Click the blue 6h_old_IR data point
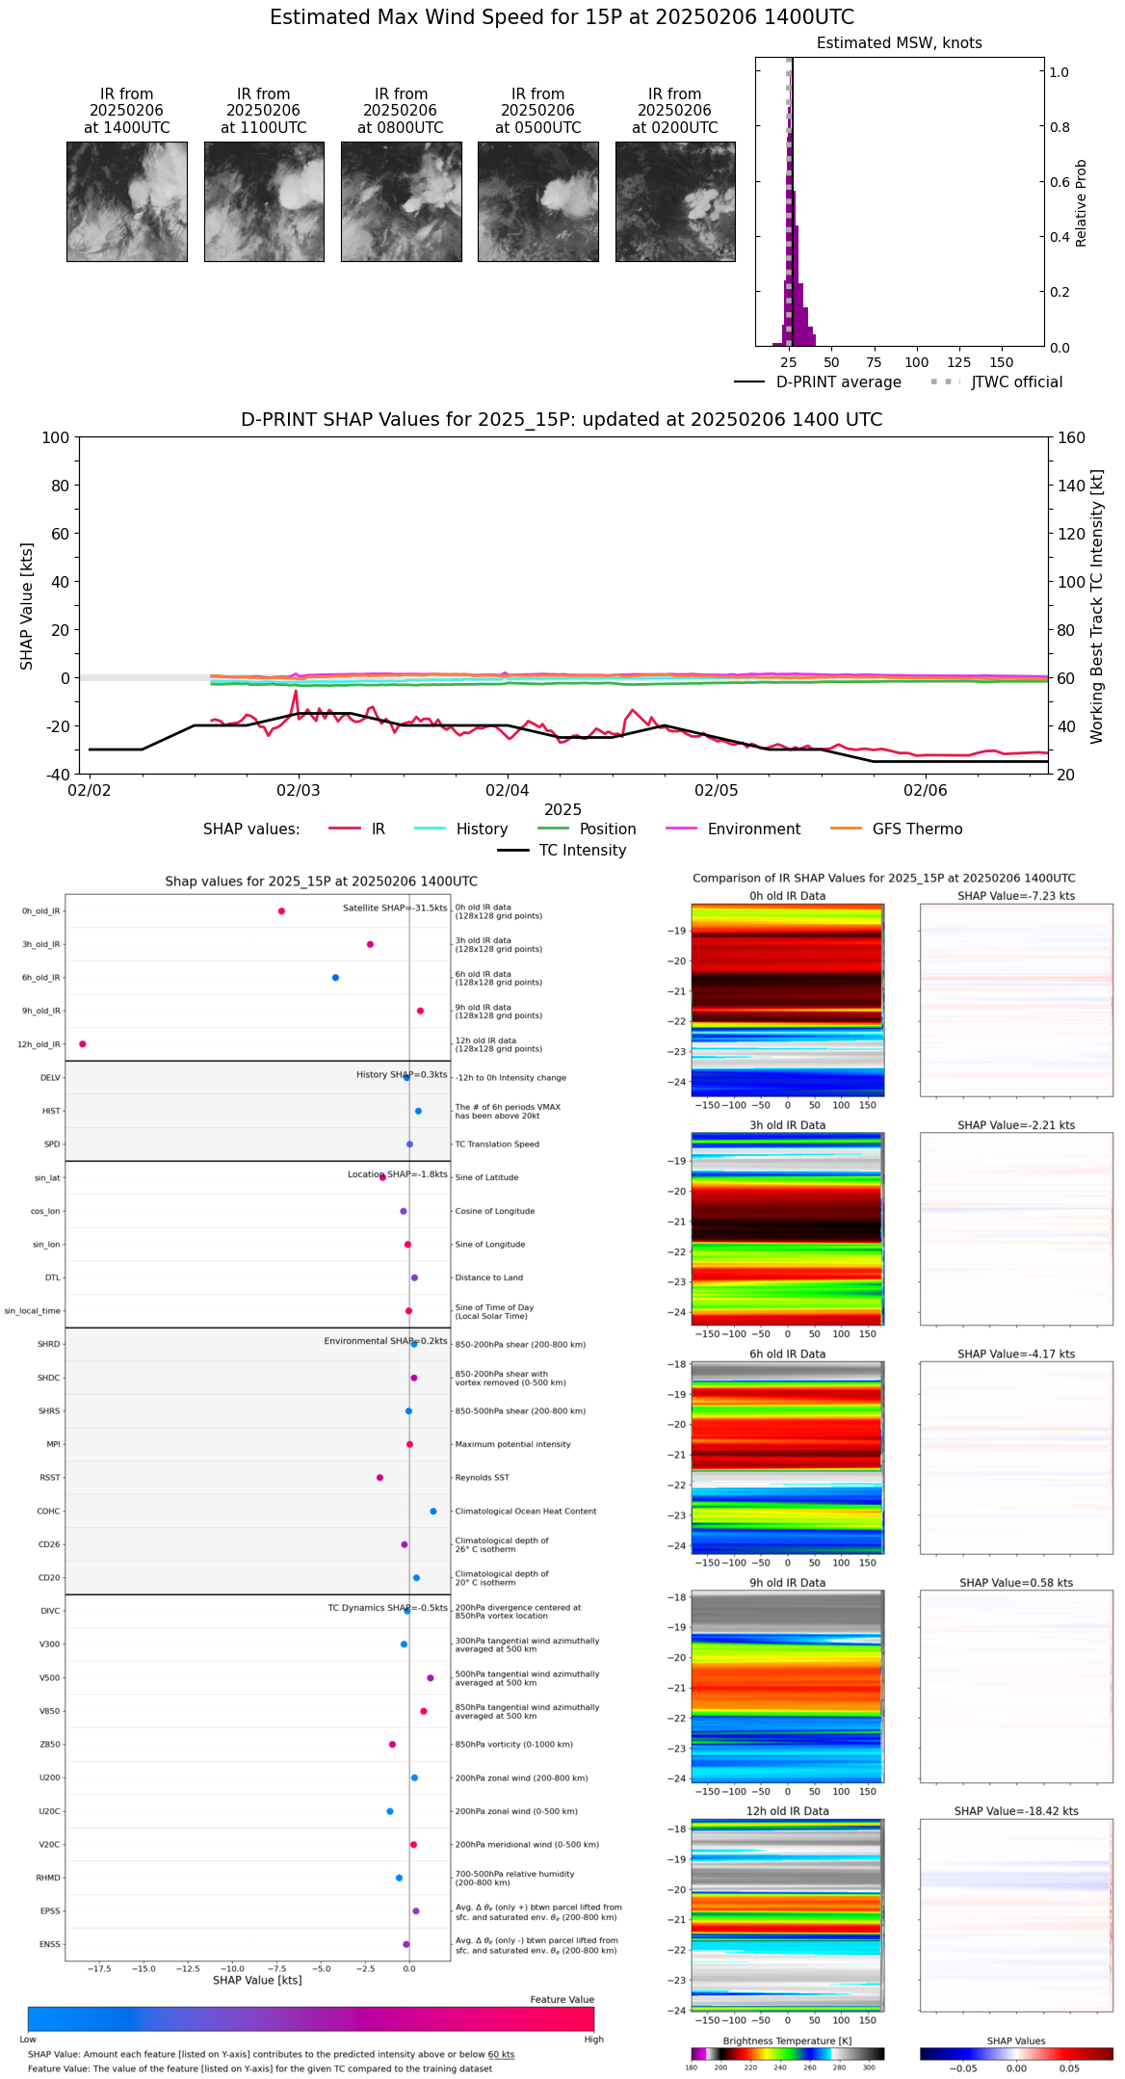This screenshot has height=2079, width=1125. point(335,977)
